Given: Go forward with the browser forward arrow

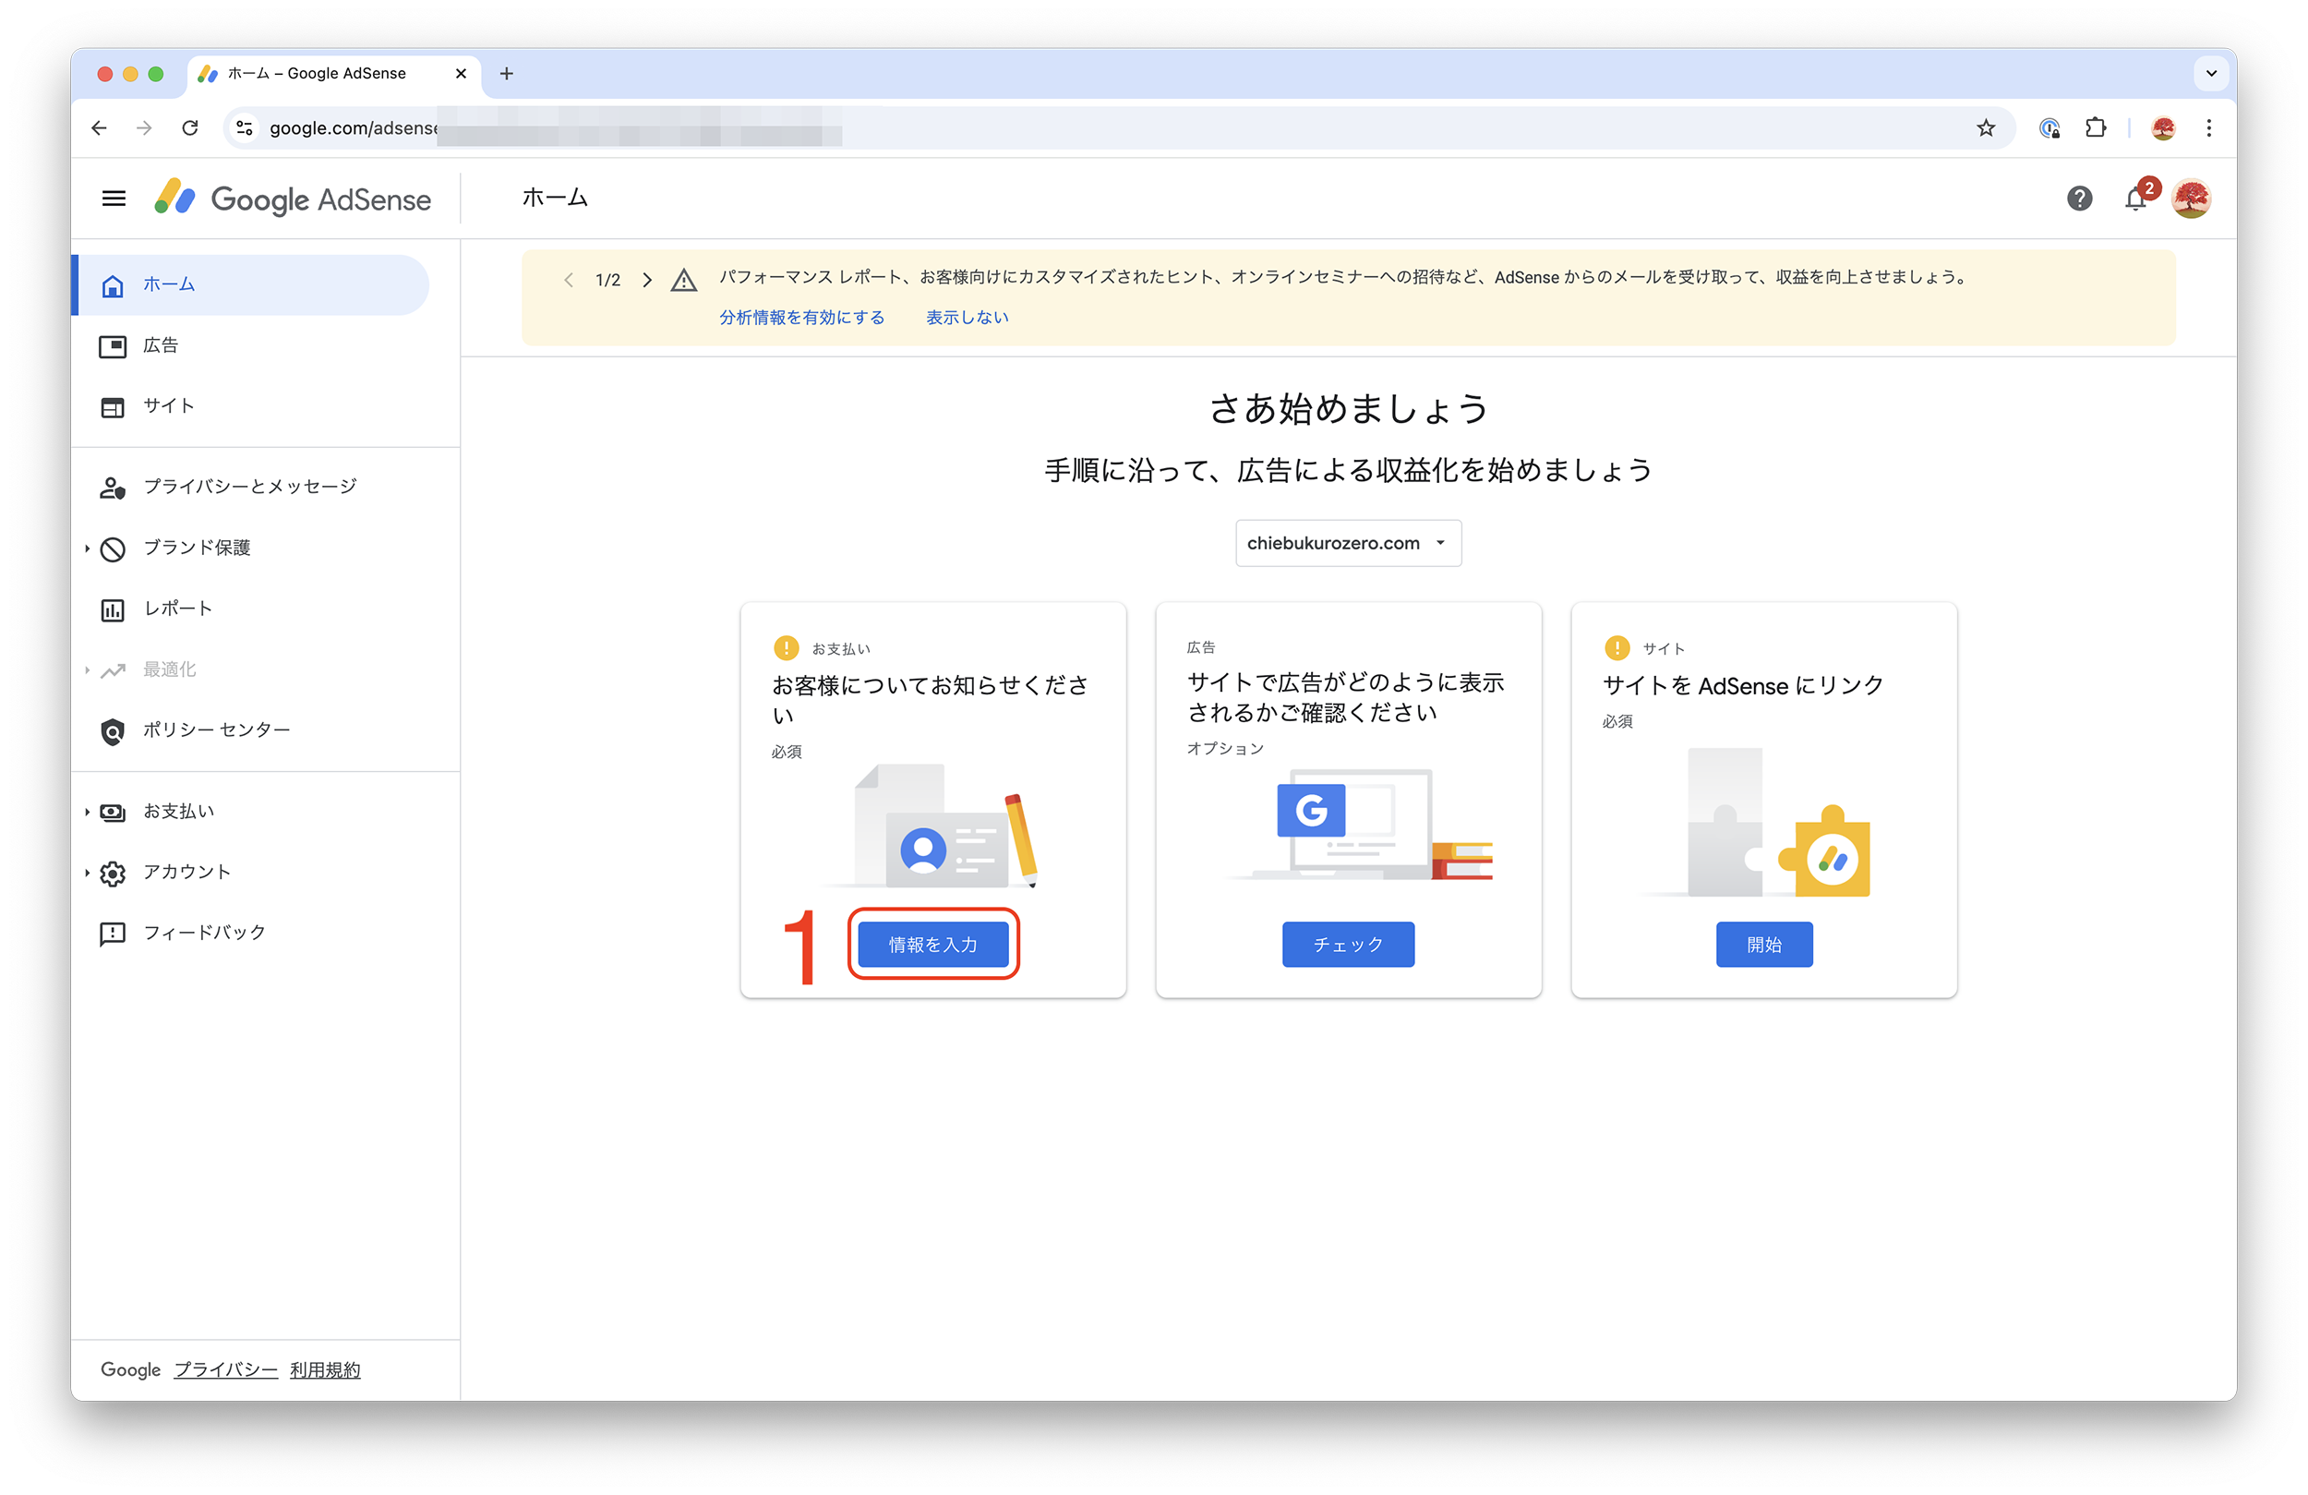Looking at the screenshot, I should (145, 128).
